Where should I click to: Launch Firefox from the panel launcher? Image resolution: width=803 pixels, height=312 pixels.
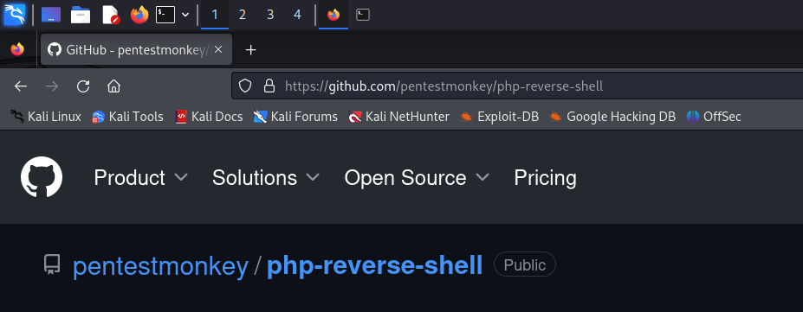[139, 15]
